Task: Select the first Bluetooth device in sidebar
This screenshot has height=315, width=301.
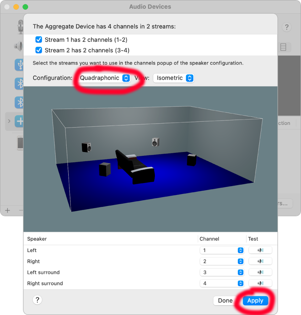Action: pos(19,84)
